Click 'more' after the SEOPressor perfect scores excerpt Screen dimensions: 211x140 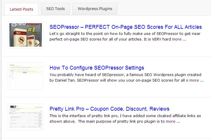click(177, 39)
